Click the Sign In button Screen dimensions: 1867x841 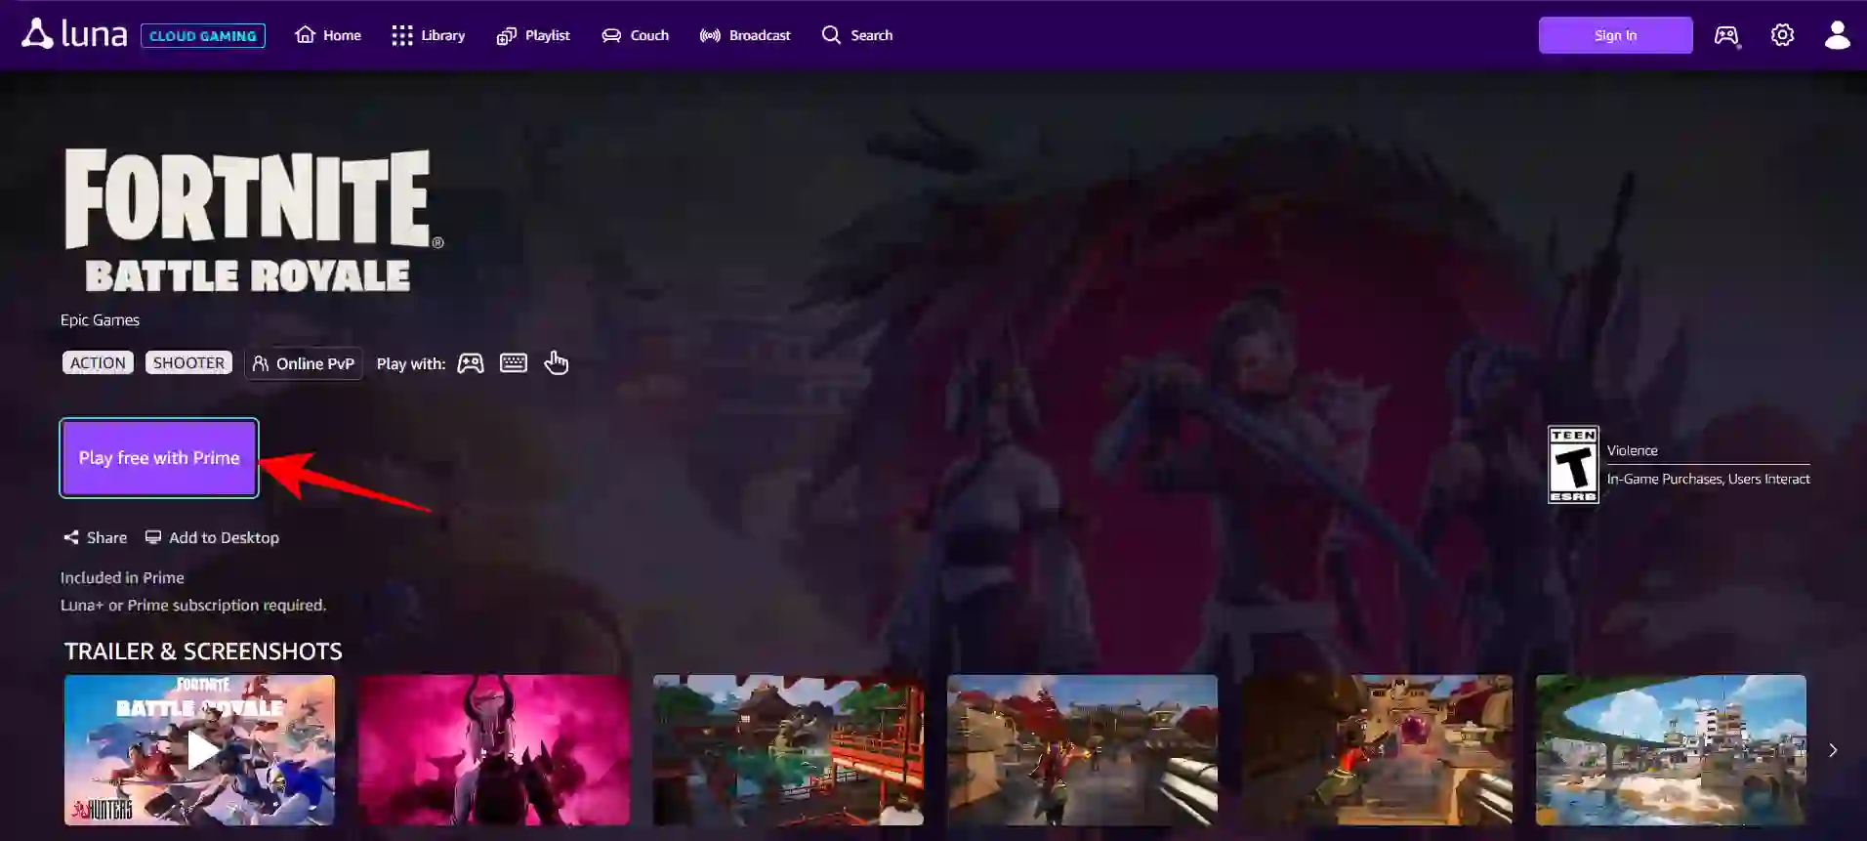click(1615, 35)
